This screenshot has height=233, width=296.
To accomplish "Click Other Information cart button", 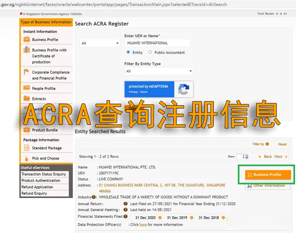I will [268, 185].
